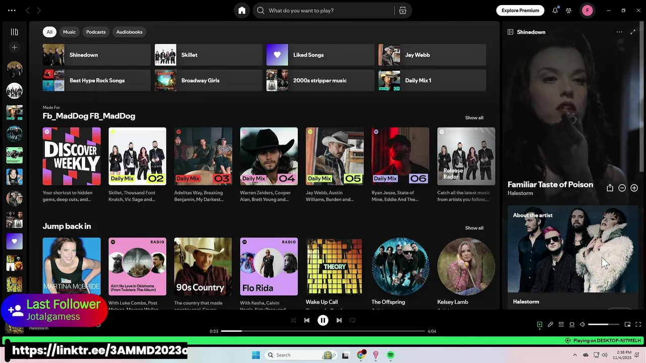Toggle shuffle playback
The image size is (646, 363).
293,320
